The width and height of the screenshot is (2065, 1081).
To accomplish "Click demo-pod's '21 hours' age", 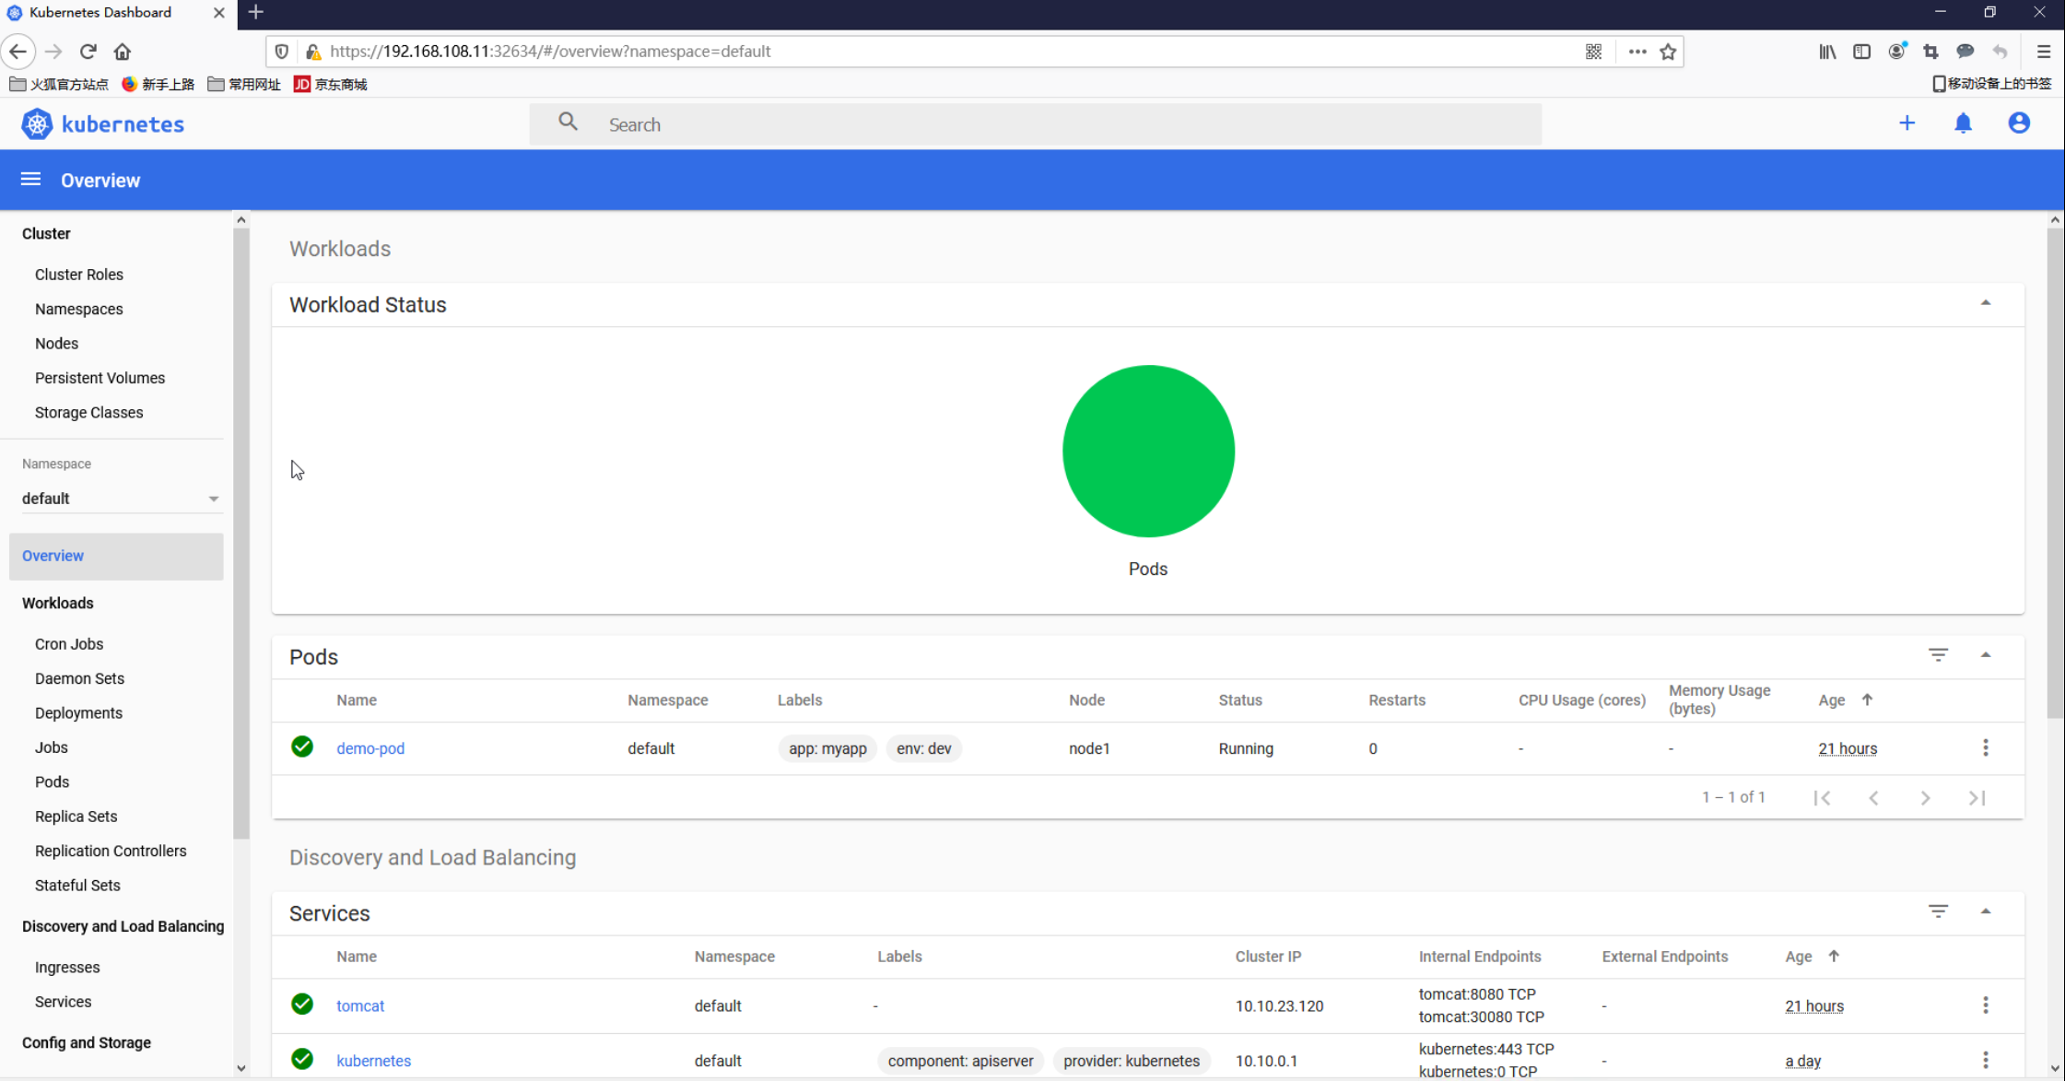I will (x=1848, y=748).
